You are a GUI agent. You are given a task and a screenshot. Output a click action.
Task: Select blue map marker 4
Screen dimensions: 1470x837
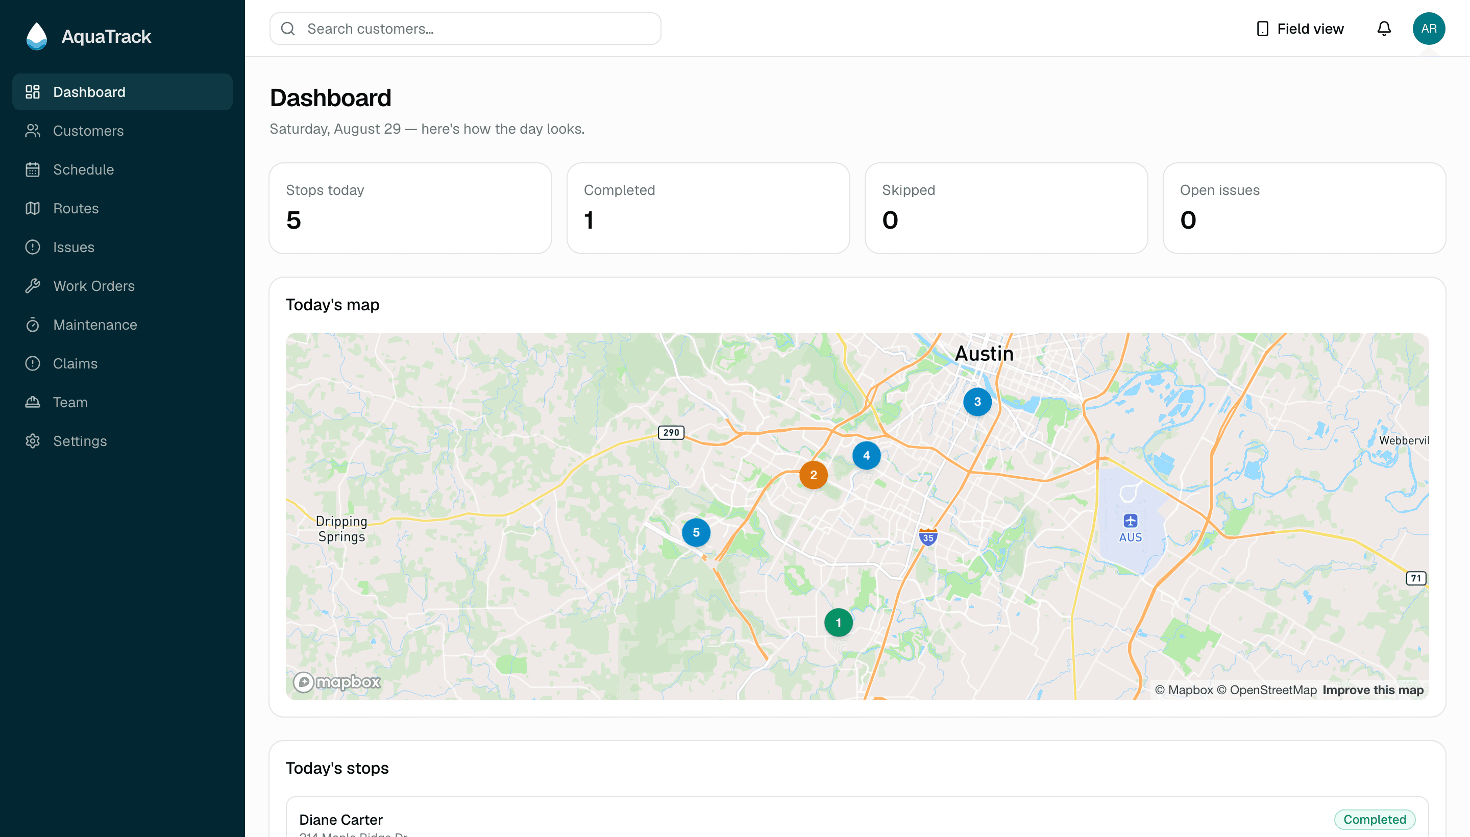tap(866, 455)
